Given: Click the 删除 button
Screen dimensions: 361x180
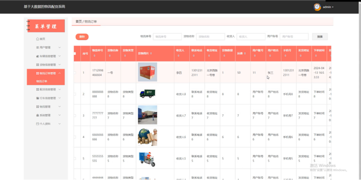Looking at the screenshot, I should click(82, 36).
